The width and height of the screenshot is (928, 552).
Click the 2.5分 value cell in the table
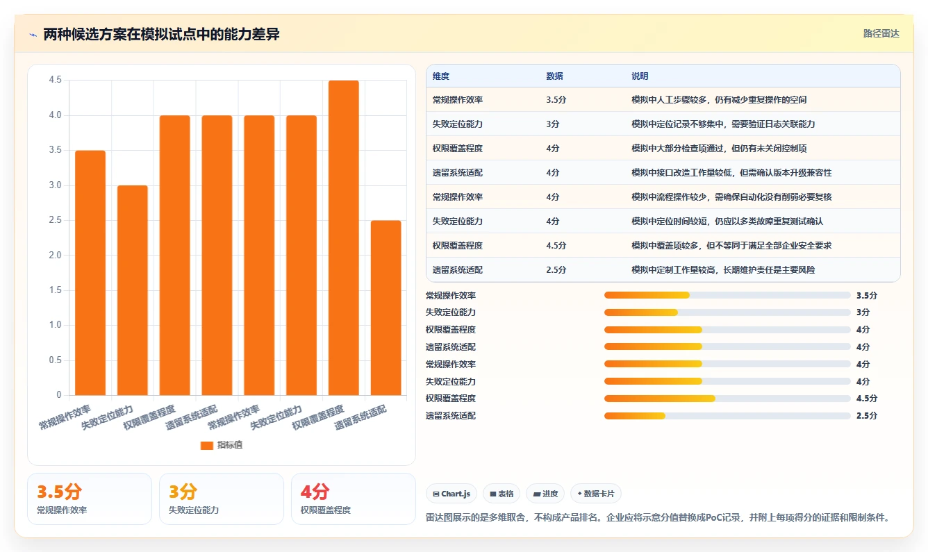[x=582, y=269]
